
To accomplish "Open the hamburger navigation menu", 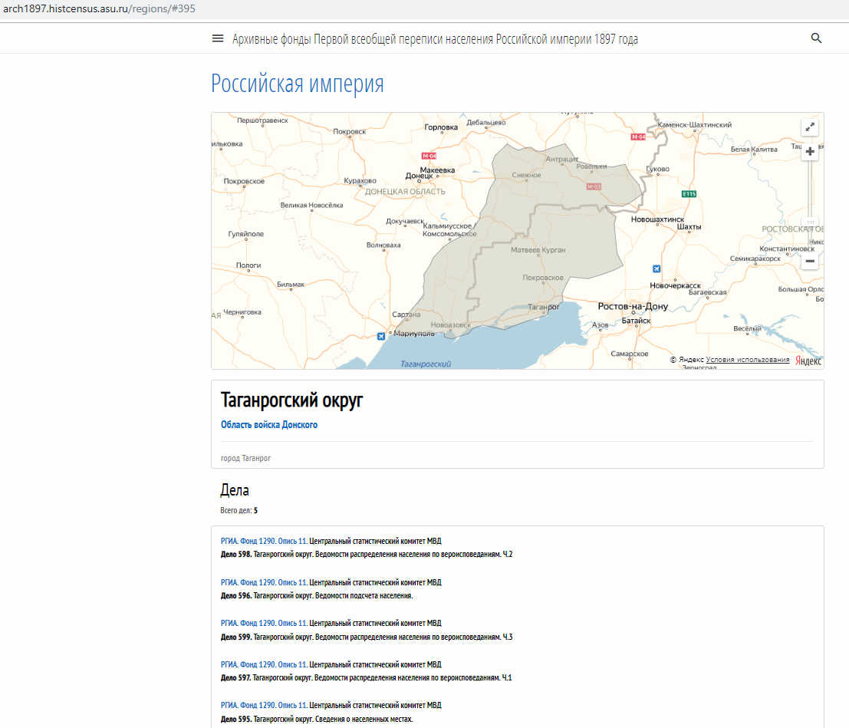I will [x=218, y=39].
